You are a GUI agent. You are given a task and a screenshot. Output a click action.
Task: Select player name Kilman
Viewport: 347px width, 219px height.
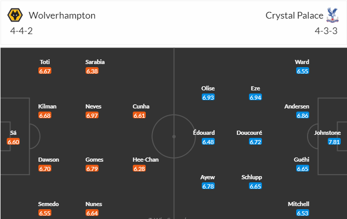tap(47, 106)
